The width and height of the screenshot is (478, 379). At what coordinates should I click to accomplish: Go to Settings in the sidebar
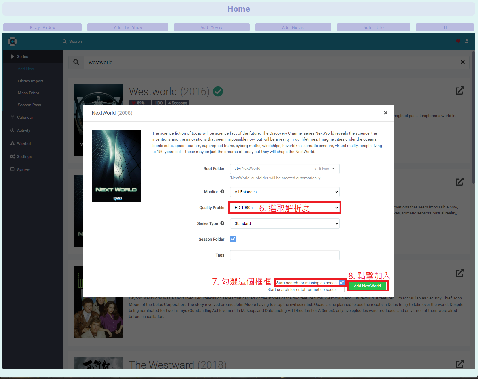point(24,156)
